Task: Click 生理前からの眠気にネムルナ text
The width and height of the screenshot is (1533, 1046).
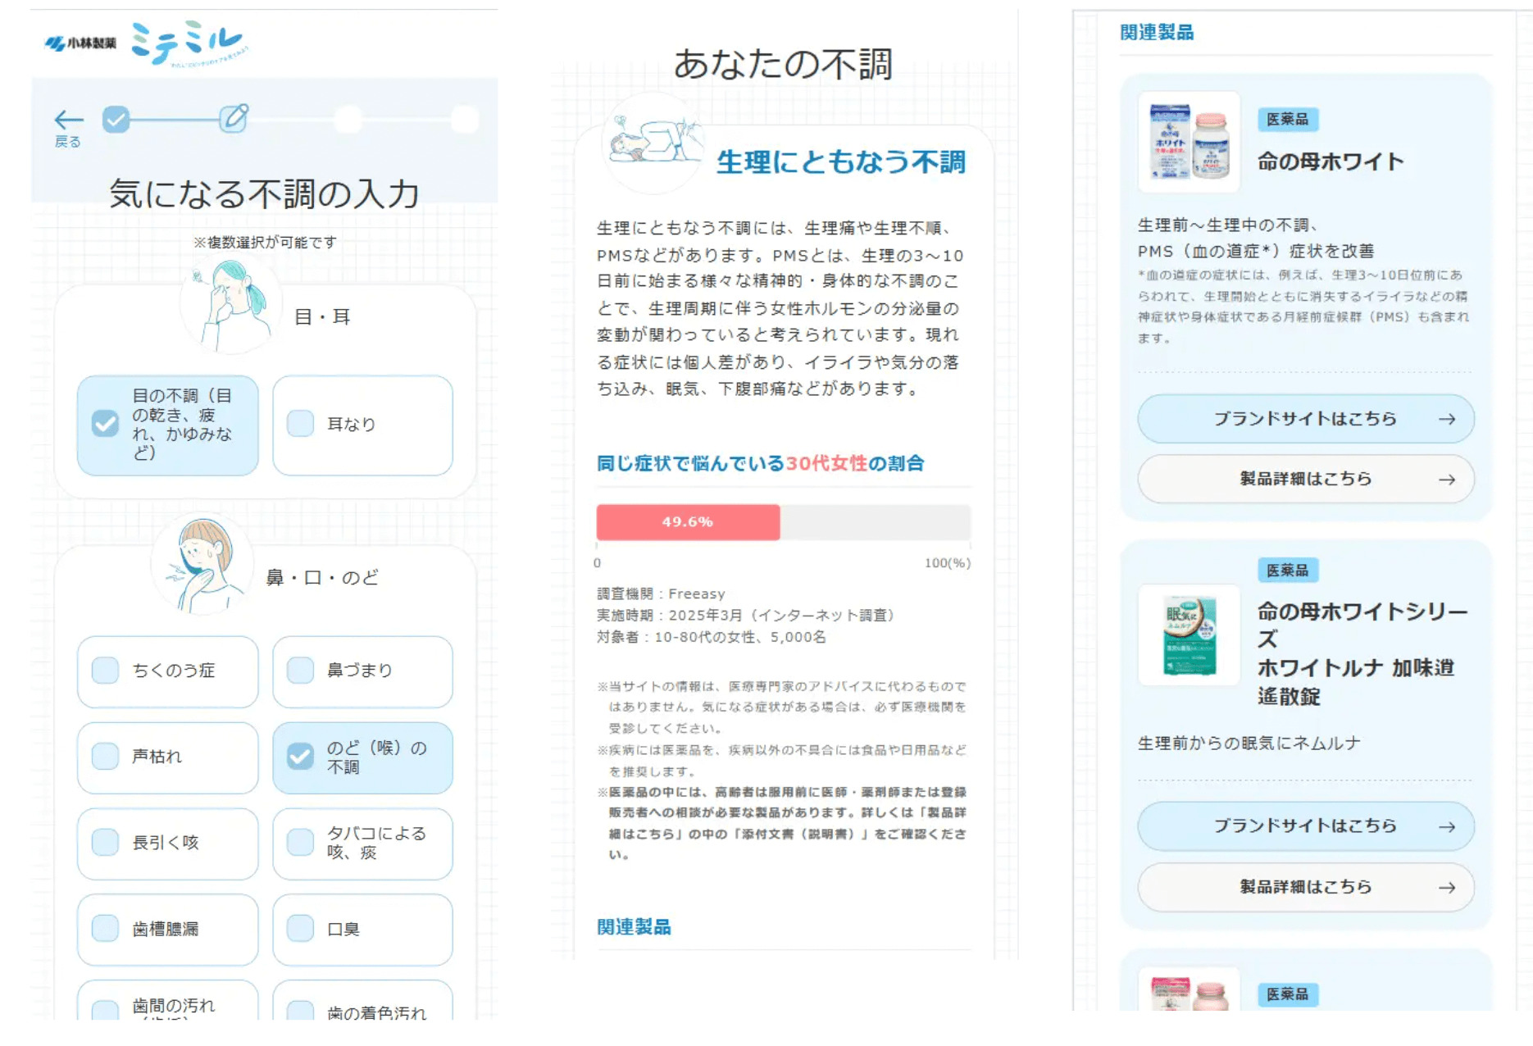Action: pos(1249,744)
